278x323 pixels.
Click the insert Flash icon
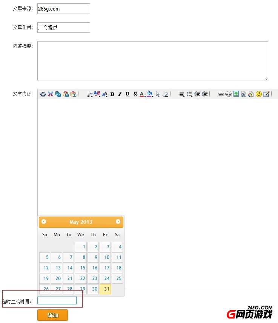tap(244, 94)
